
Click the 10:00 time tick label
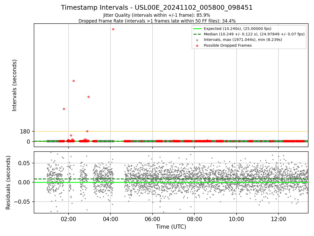tap(237, 219)
